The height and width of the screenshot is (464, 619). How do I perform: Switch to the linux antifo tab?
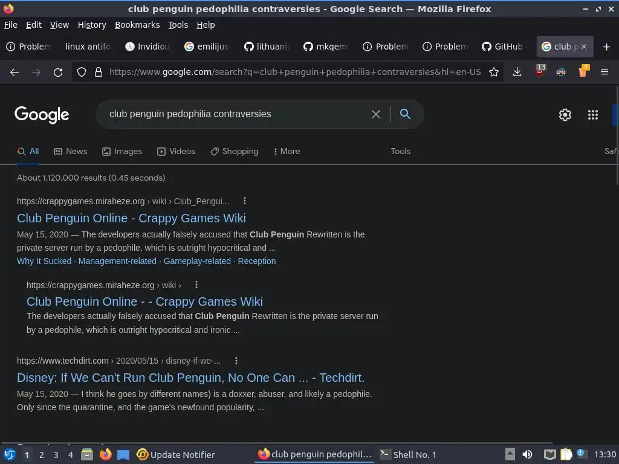88,47
